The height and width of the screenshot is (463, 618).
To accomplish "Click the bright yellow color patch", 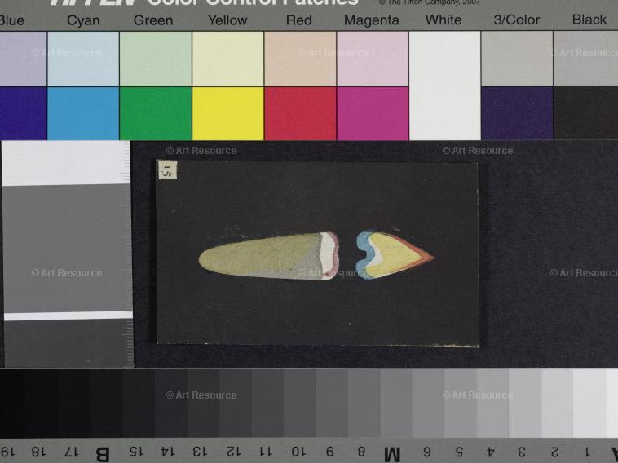I will (227, 113).
